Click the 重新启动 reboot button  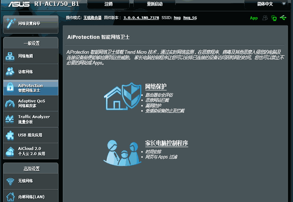[x=154, y=4]
